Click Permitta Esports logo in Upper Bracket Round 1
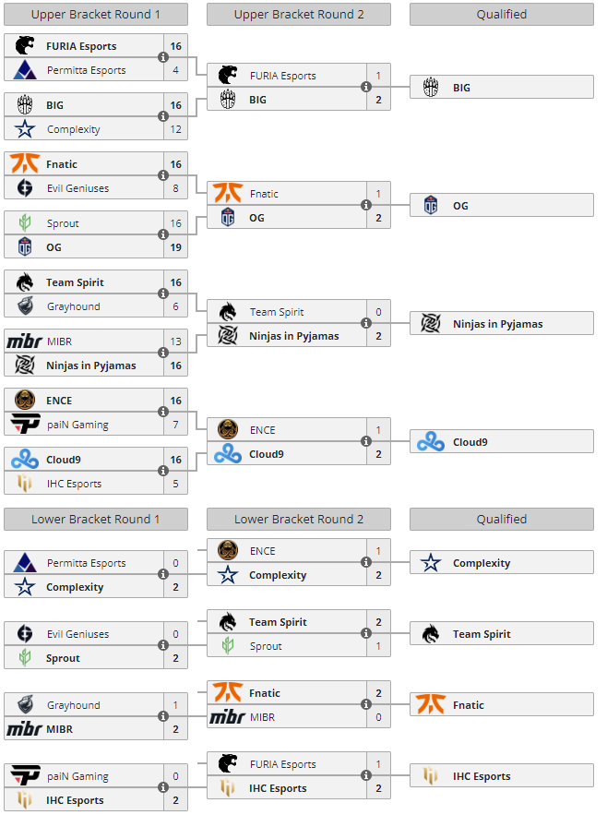The height and width of the screenshot is (815, 607). tap(25, 70)
